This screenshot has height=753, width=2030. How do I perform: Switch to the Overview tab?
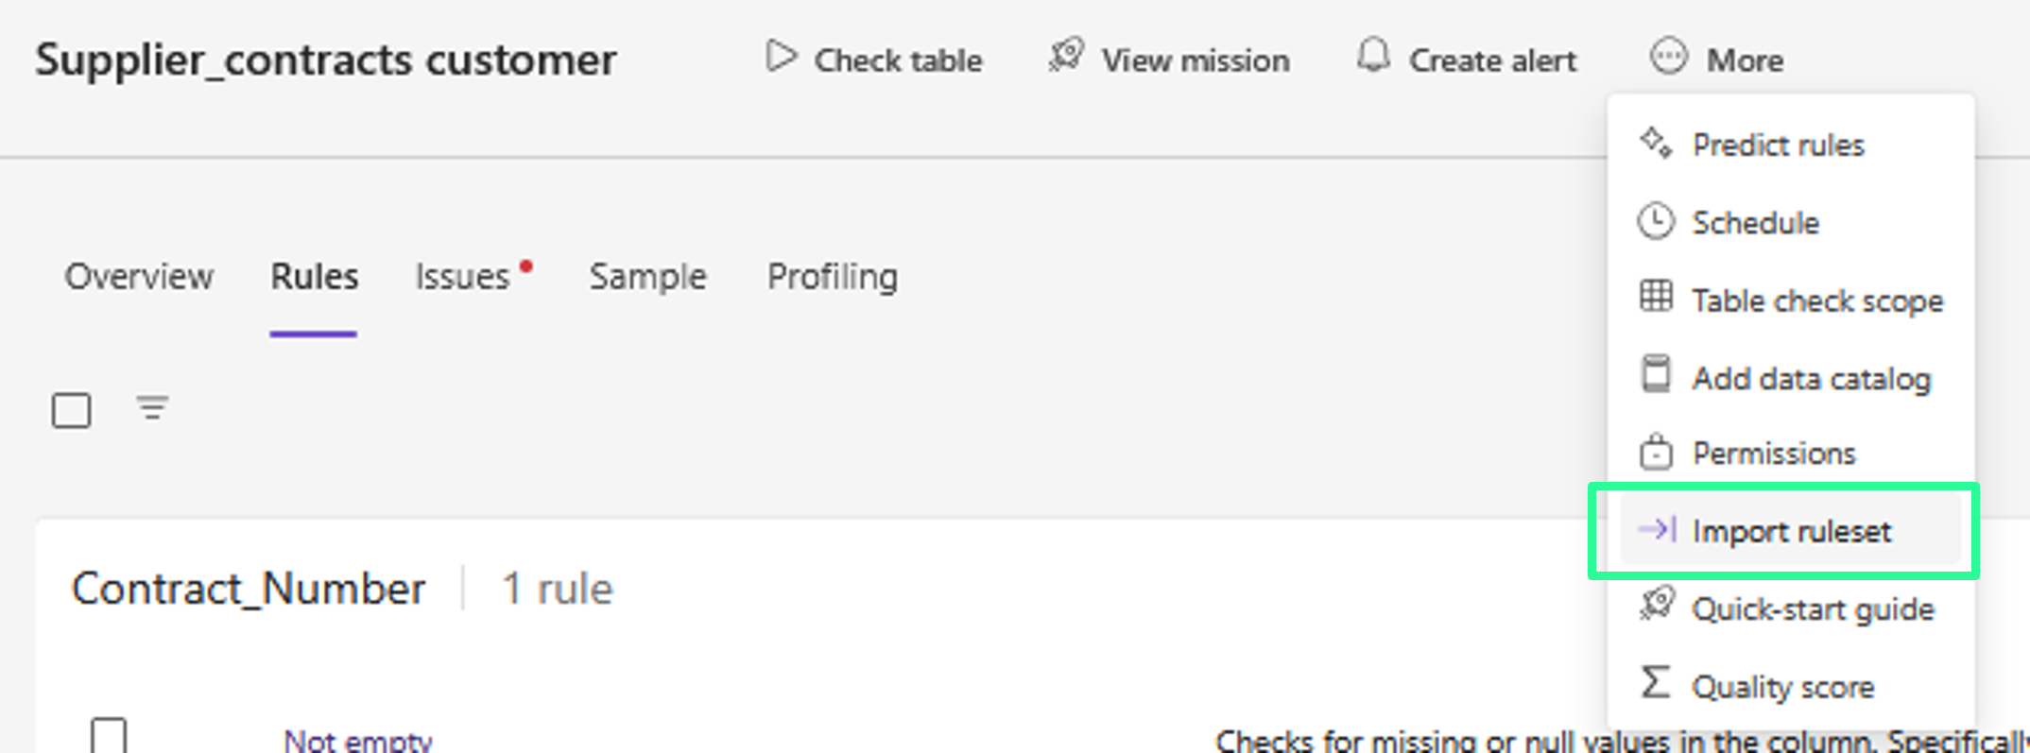(139, 277)
